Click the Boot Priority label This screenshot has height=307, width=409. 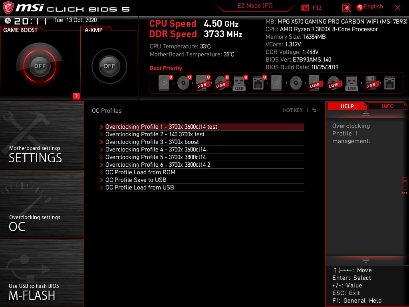coord(166,68)
